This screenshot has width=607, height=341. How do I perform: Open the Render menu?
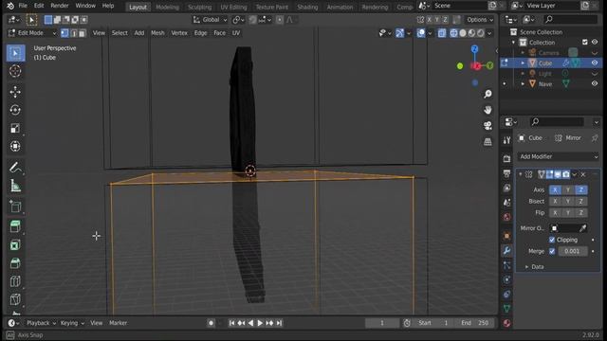coord(59,6)
